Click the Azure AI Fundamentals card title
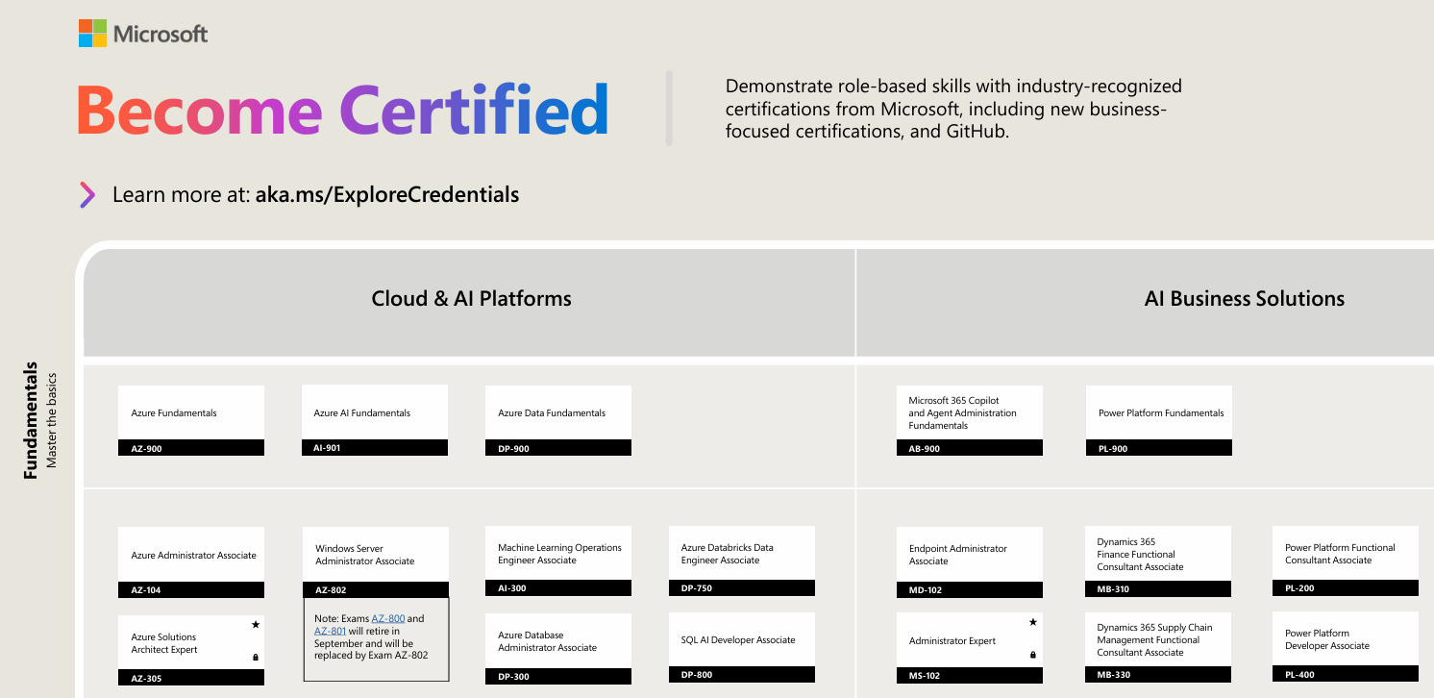Screen dimensions: 1434x698 [362, 413]
